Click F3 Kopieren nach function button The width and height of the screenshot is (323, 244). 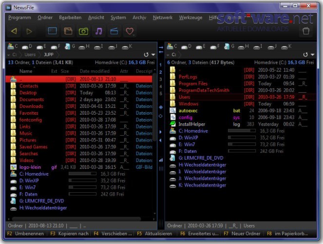pos(69,234)
